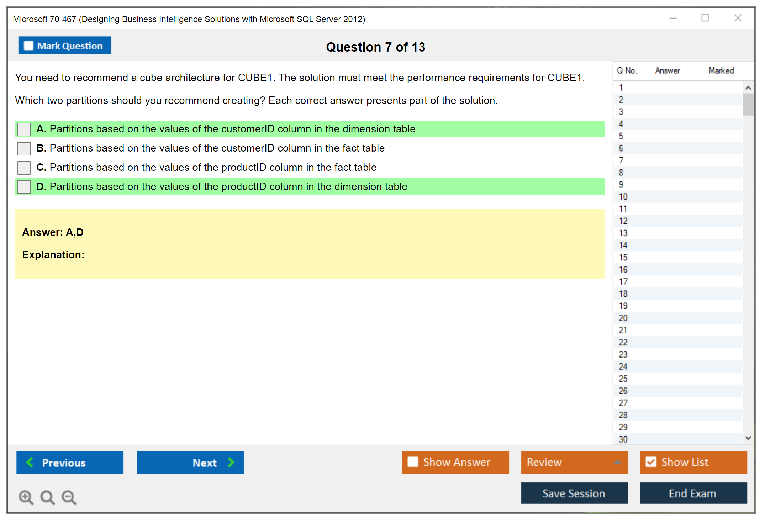Image resolution: width=765 pixels, height=523 pixels.
Task: Click the green arrow icon on Previous button
Action: click(30, 463)
